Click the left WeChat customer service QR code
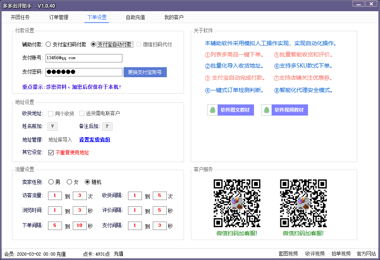Viewport: 380px width, 260px height. pos(237,203)
